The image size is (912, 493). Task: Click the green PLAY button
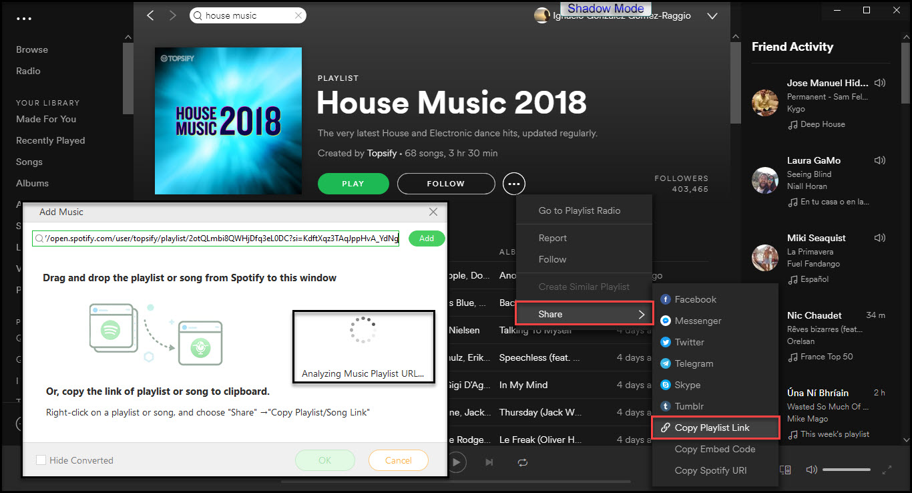pyautogui.click(x=353, y=184)
